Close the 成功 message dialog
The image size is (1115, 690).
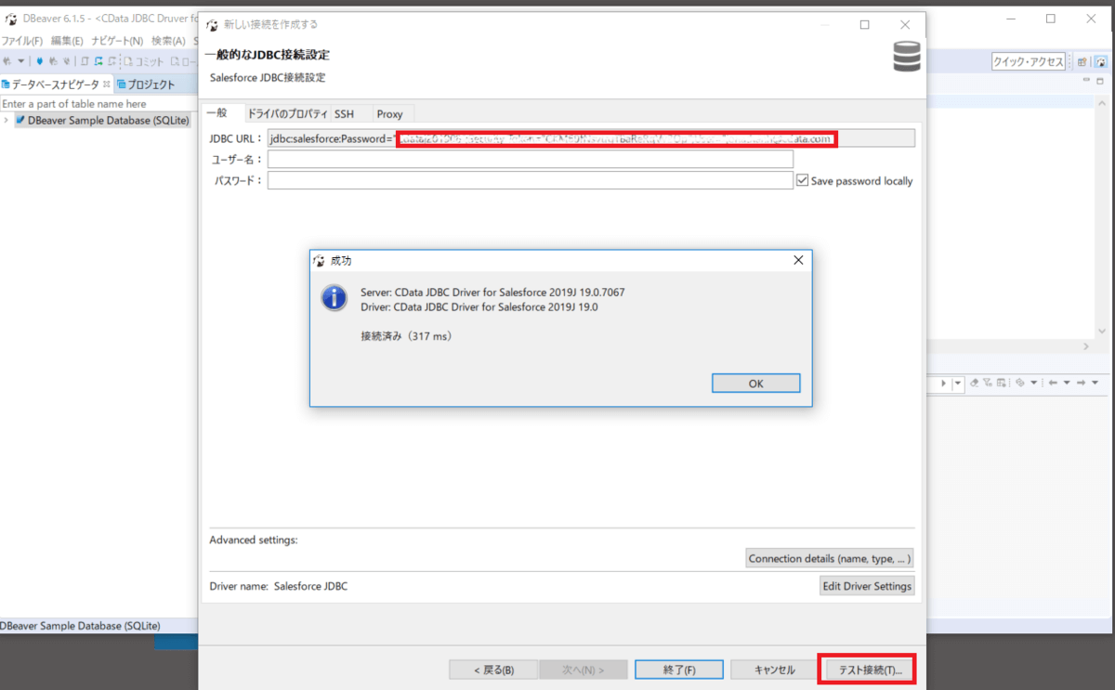click(x=797, y=261)
